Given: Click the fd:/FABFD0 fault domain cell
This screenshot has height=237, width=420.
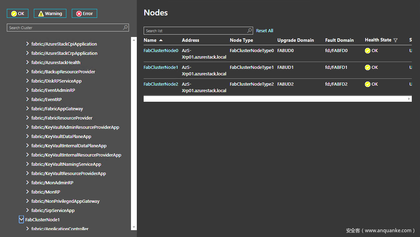Looking at the screenshot, I should [x=336, y=50].
